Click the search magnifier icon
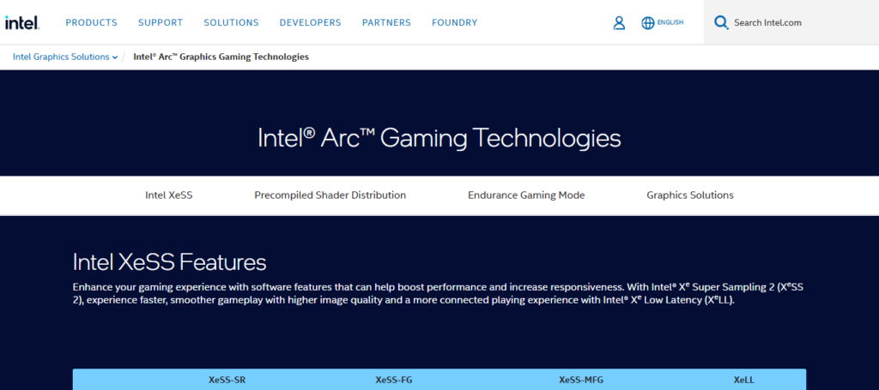 (x=721, y=22)
